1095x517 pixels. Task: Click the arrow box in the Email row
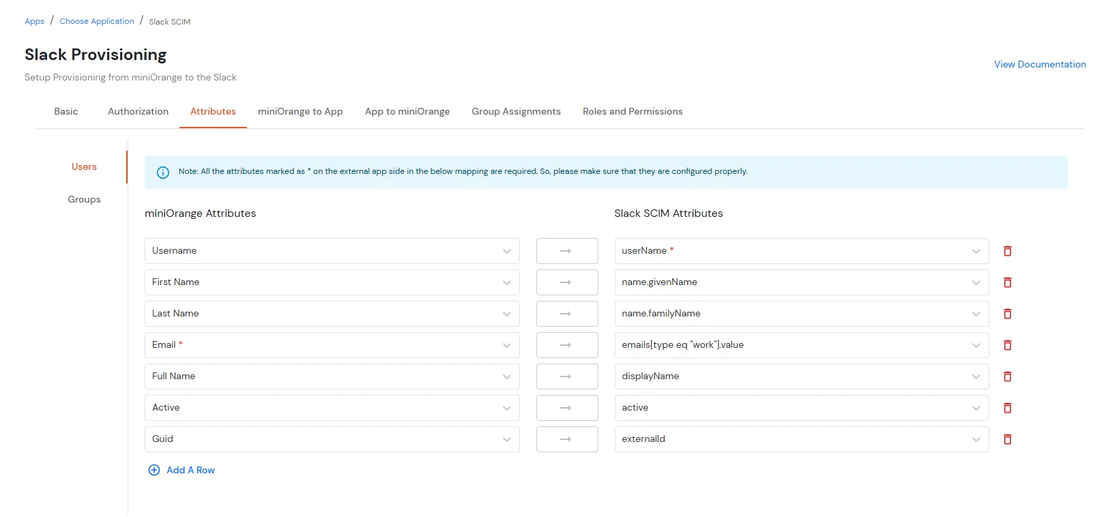567,345
